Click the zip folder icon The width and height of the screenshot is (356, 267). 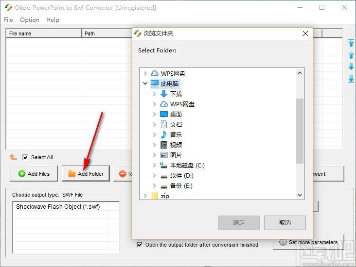pos(155,195)
